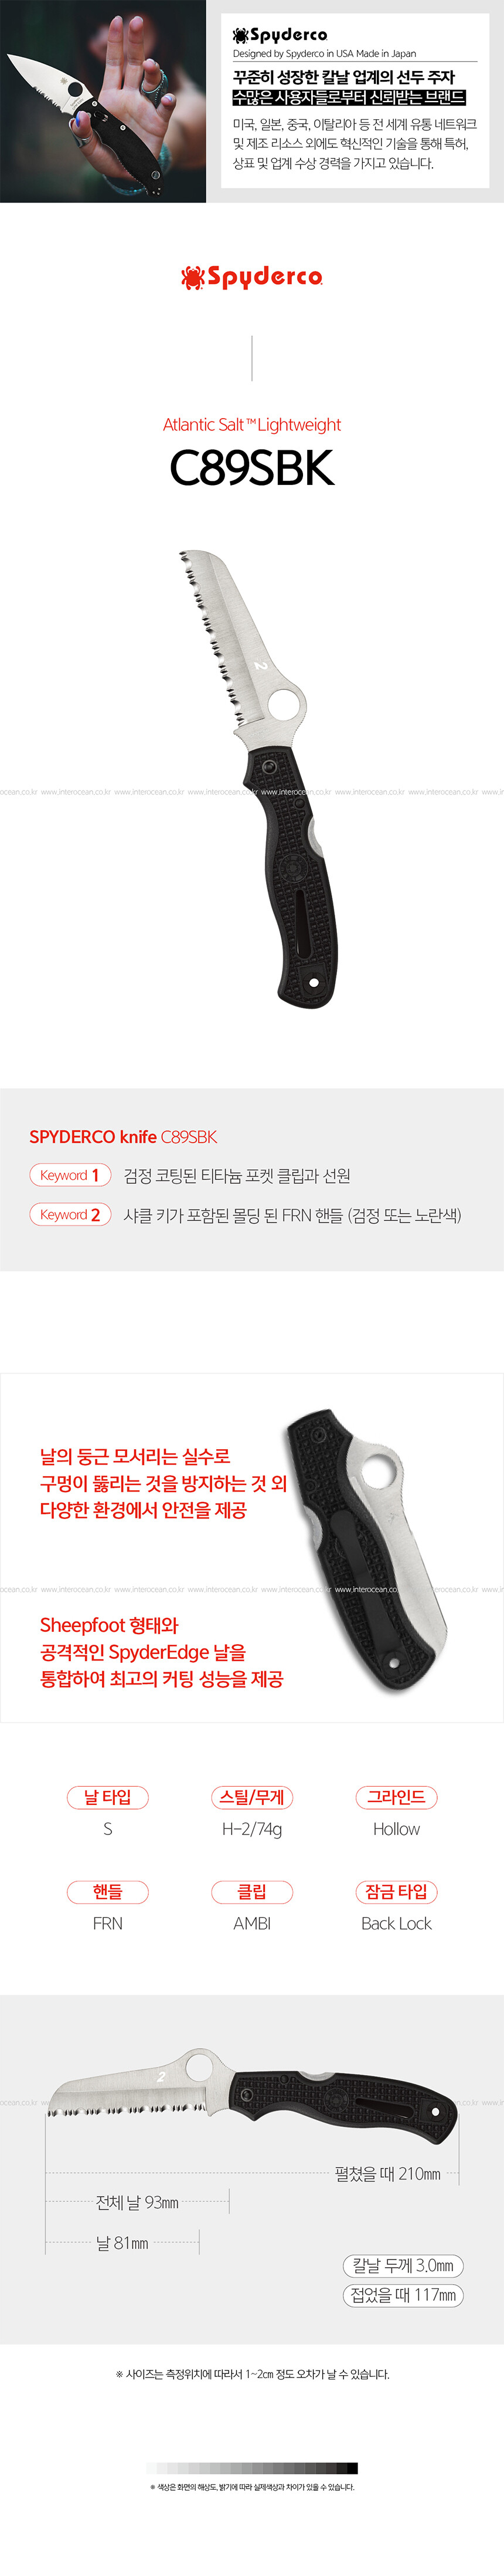The image size is (504, 2576).
Task: Click the Keyword 2 badge
Action: (70, 1214)
